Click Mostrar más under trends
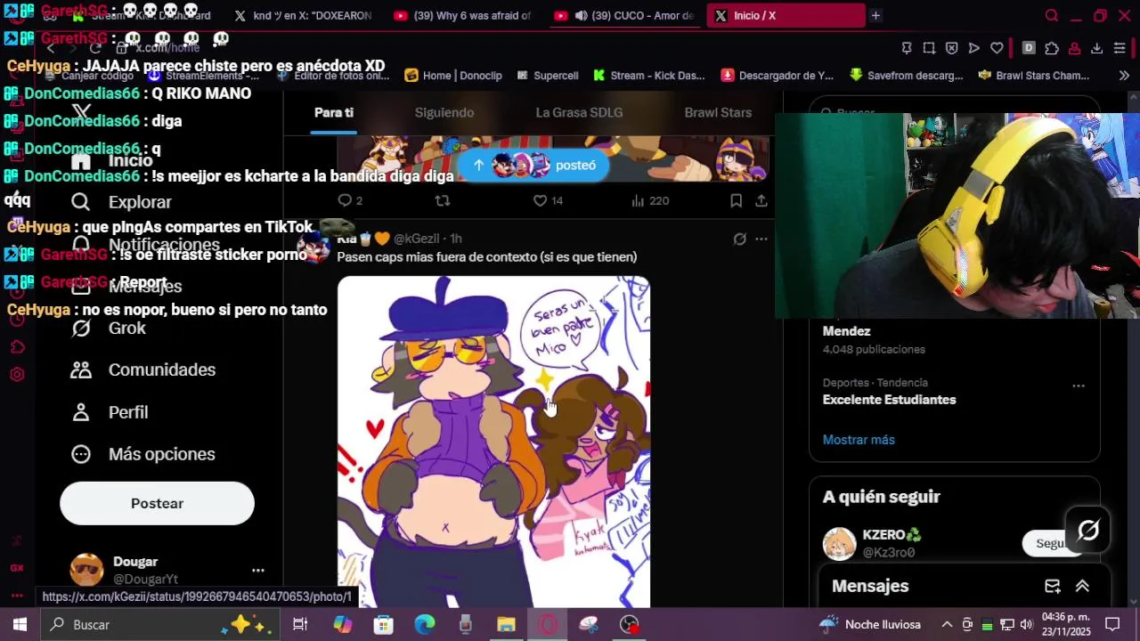This screenshot has width=1140, height=641. click(x=859, y=440)
